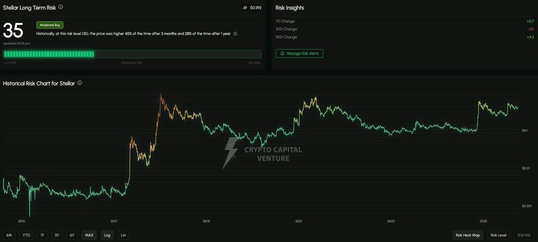The height and width of the screenshot is (242, 538).
Task: Show the Risk Heat Map view
Action: click(x=468, y=235)
